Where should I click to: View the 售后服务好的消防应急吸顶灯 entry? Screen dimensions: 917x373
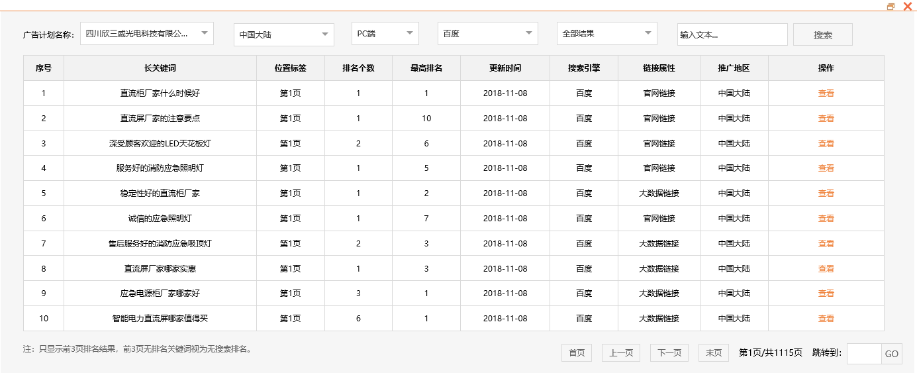tap(826, 244)
